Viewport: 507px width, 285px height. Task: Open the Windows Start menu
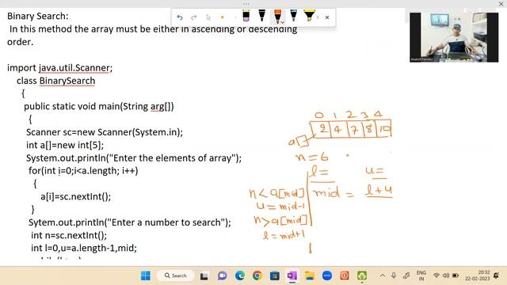(x=146, y=275)
